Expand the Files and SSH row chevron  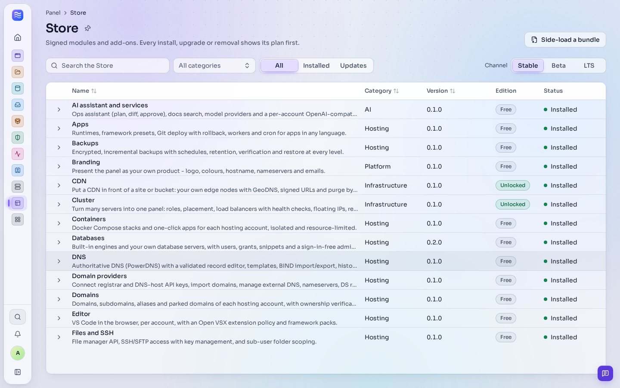pos(59,337)
